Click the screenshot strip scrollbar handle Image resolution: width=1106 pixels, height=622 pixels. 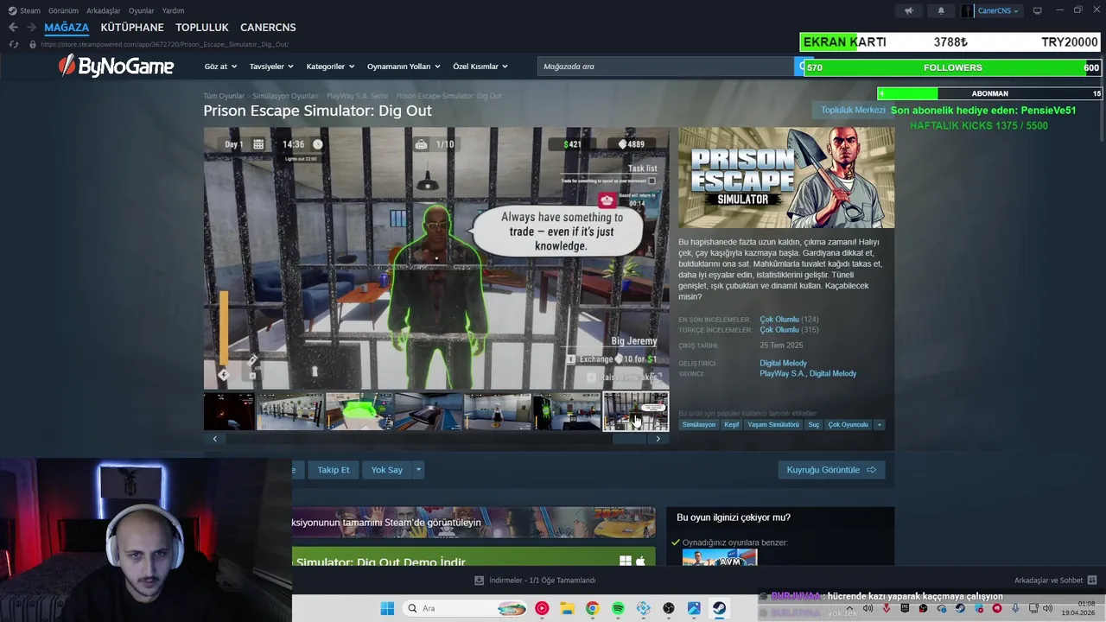630,439
